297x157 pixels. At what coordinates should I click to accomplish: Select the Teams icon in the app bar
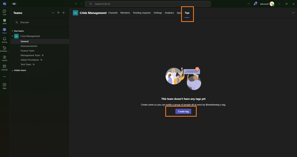[4, 31]
